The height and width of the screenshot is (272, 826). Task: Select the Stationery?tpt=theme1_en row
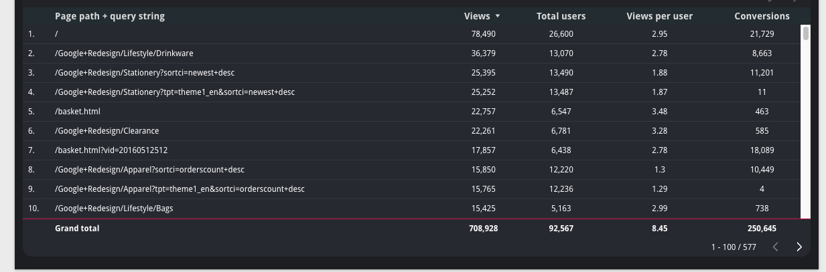pos(412,92)
